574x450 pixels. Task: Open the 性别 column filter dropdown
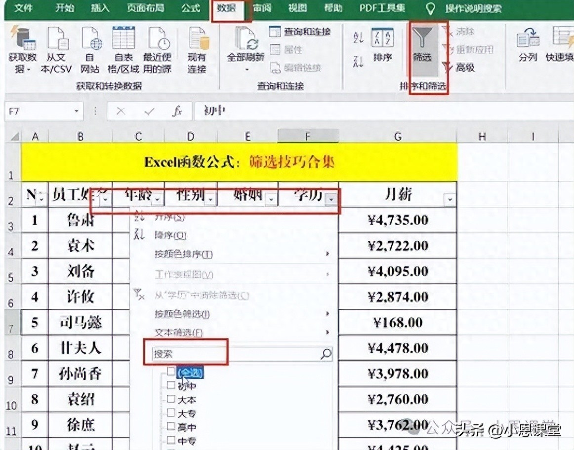[211, 199]
